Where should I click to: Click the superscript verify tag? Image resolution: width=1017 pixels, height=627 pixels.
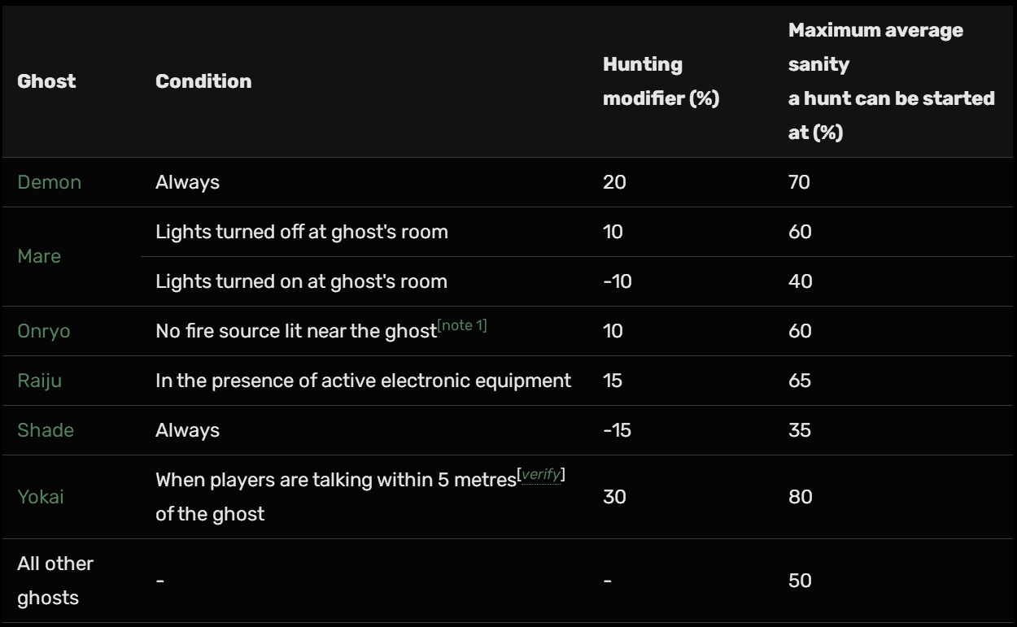tap(541, 475)
